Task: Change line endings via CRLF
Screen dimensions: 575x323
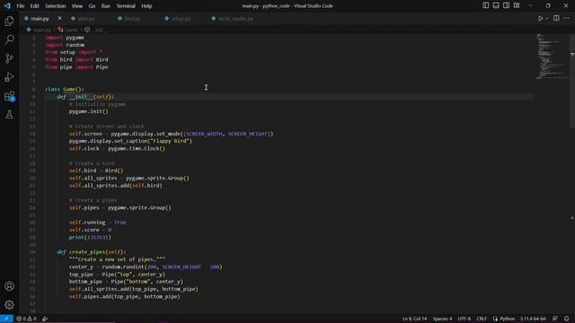Action: (482, 319)
